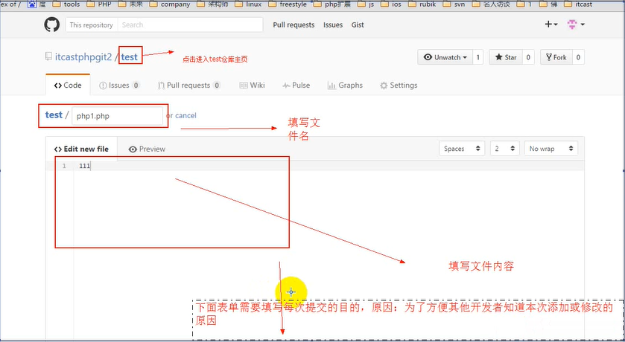The height and width of the screenshot is (342, 625).
Task: Open the PHP bookmark folder
Action: (99, 4)
